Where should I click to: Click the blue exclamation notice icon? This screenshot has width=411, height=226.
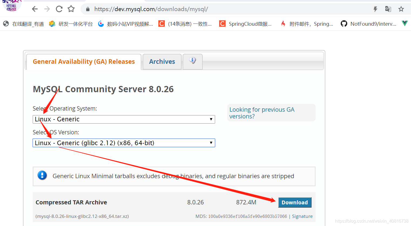[42, 175]
